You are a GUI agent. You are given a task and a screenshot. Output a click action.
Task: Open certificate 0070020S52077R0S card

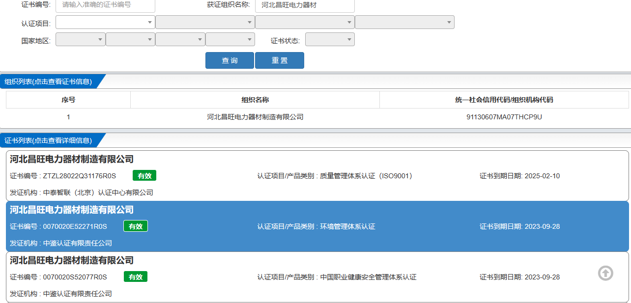tap(317, 277)
